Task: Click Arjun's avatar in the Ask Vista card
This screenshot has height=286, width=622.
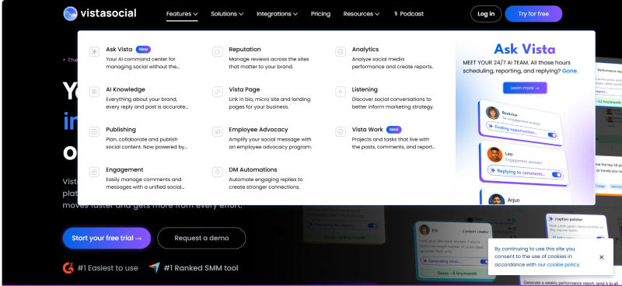Action: tap(496, 199)
